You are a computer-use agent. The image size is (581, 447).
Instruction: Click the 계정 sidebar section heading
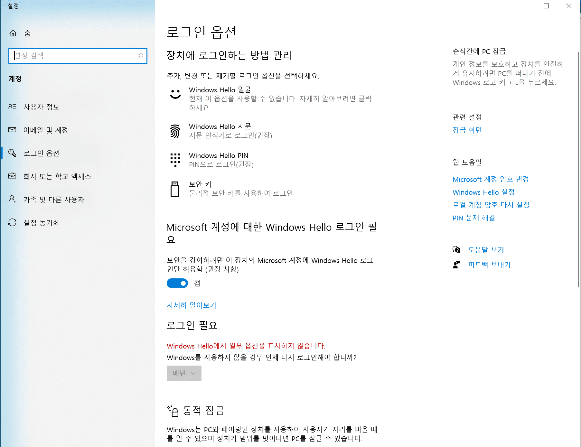(x=15, y=79)
